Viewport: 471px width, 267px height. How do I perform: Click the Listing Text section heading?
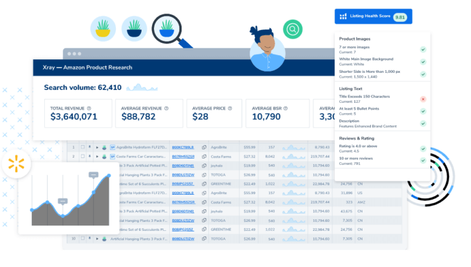click(x=351, y=89)
